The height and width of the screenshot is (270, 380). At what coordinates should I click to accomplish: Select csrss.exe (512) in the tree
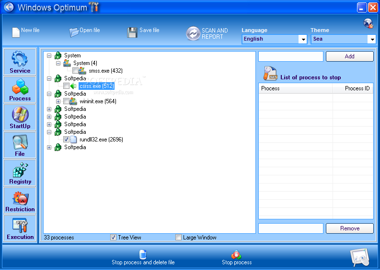(96, 86)
